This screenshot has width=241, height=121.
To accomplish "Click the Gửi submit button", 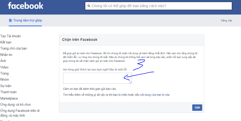I will click(x=197, y=108).
